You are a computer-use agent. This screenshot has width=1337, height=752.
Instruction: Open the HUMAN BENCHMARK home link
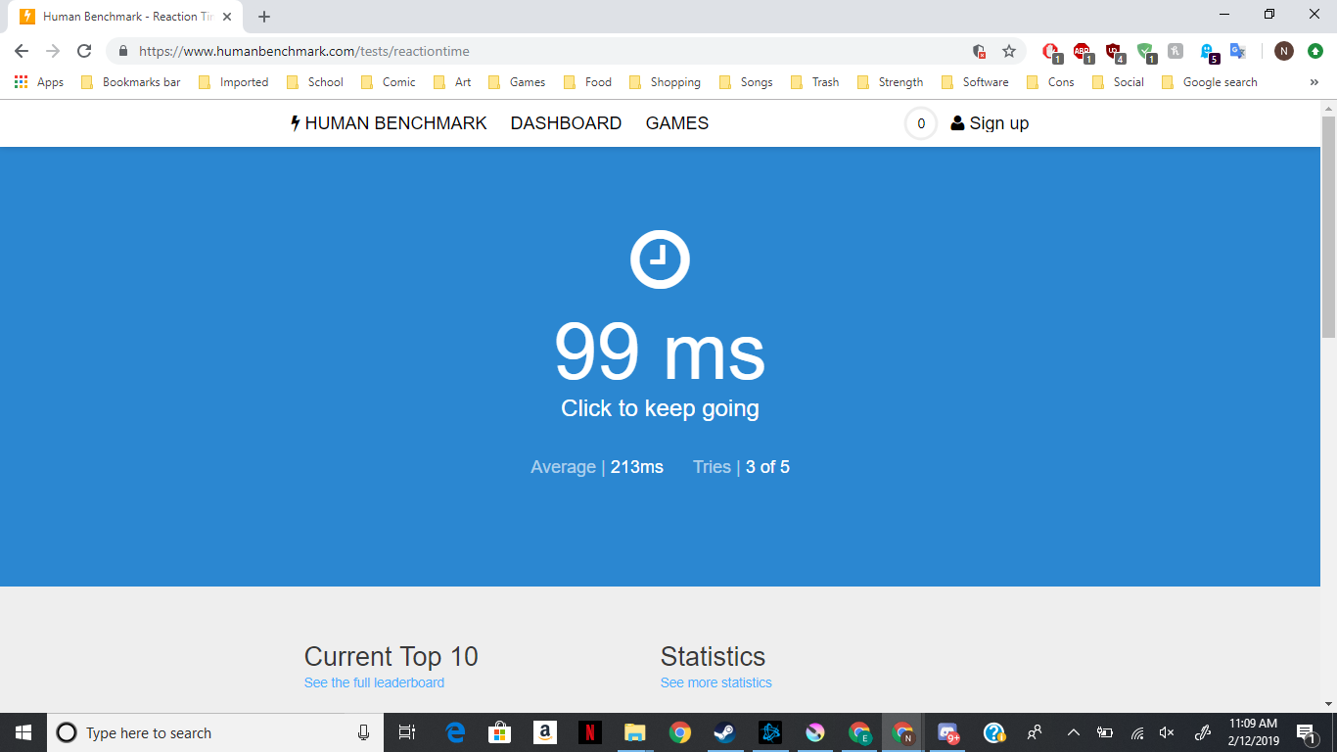tap(389, 123)
